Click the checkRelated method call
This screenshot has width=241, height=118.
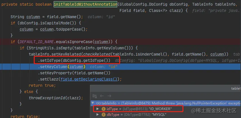tap(97, 54)
